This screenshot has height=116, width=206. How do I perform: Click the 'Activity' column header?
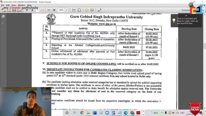(83, 28)
